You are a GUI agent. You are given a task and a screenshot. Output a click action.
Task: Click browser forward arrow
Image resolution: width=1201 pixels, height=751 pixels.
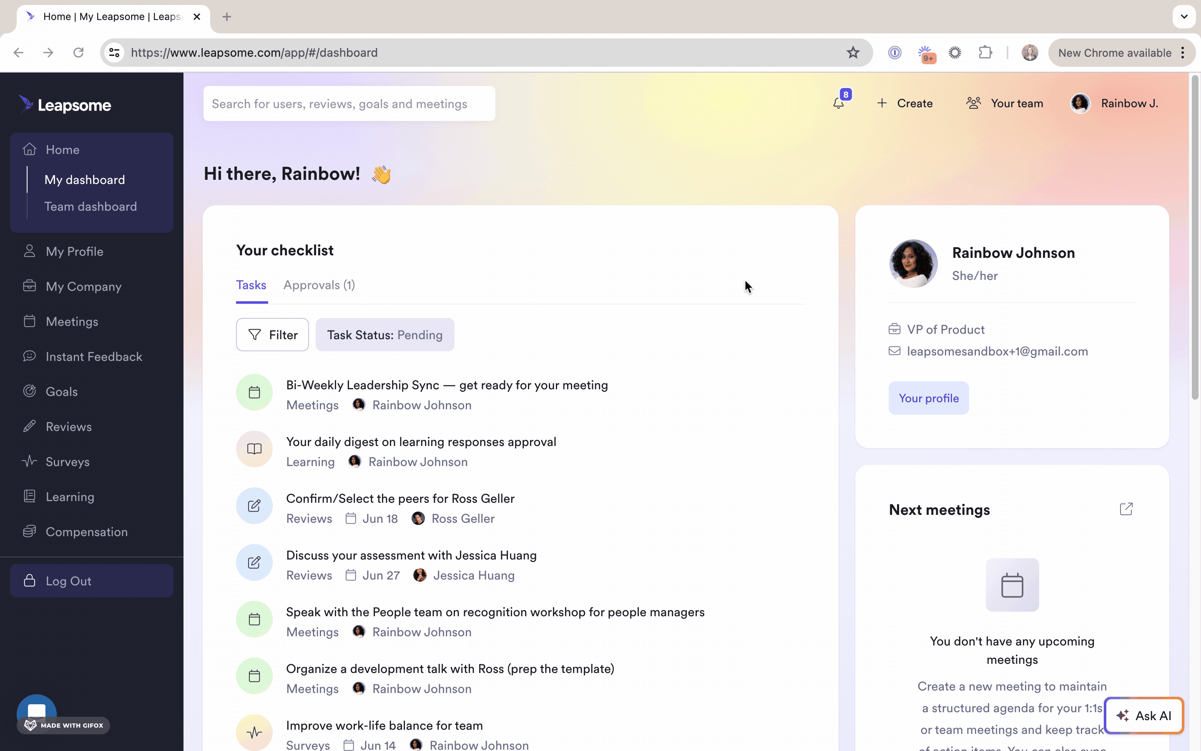coord(48,53)
